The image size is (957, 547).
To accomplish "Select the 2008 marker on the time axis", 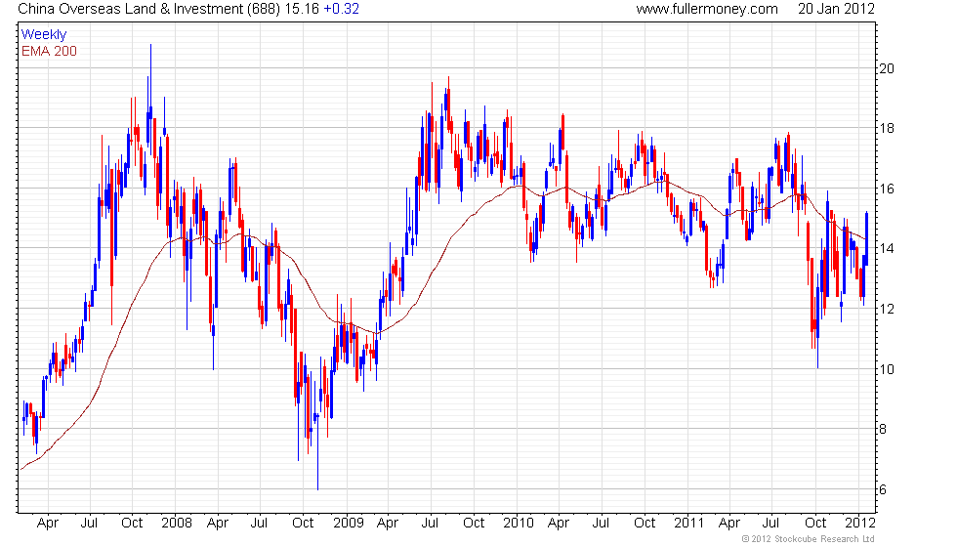I will [x=177, y=524].
